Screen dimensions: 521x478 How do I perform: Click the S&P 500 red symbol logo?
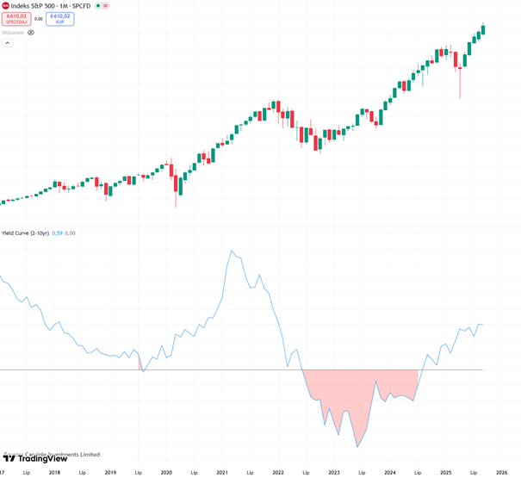6,5
